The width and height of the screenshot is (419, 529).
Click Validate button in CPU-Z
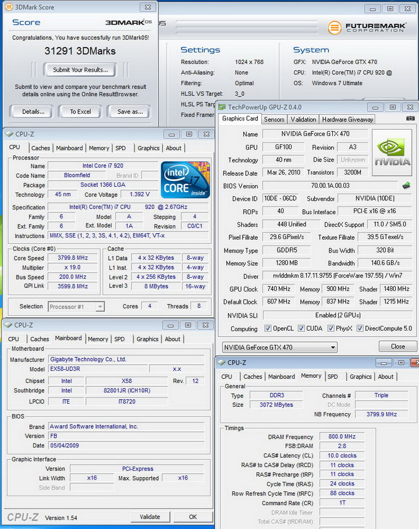tap(150, 517)
